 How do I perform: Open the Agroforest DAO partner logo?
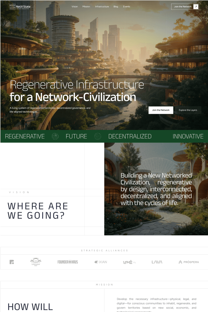(x=36, y=262)
